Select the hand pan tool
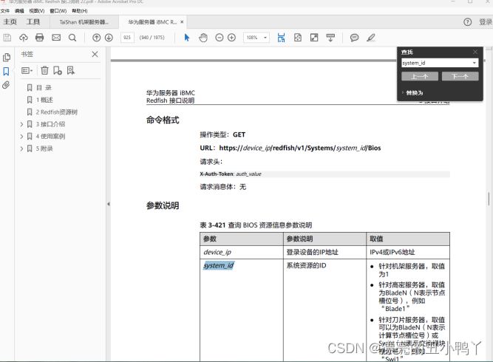 point(203,38)
